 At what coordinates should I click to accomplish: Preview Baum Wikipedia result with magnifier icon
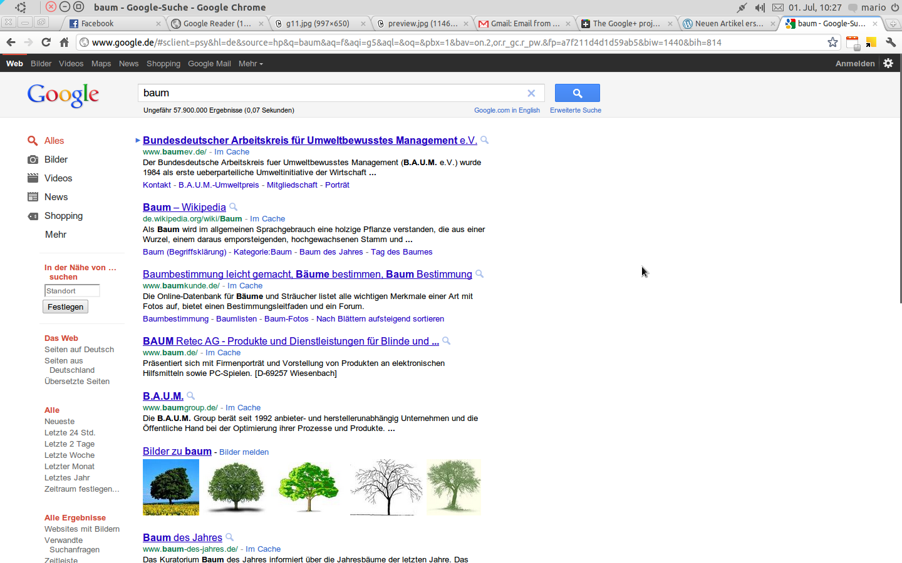point(234,207)
